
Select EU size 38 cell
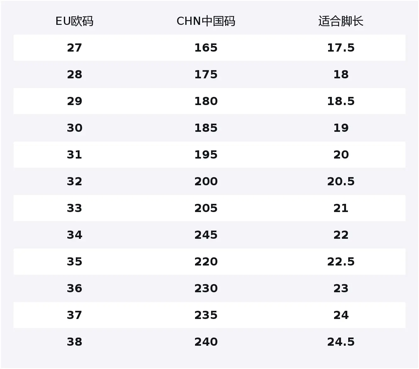click(75, 342)
